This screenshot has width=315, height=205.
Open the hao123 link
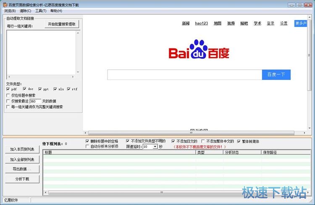click(x=201, y=23)
